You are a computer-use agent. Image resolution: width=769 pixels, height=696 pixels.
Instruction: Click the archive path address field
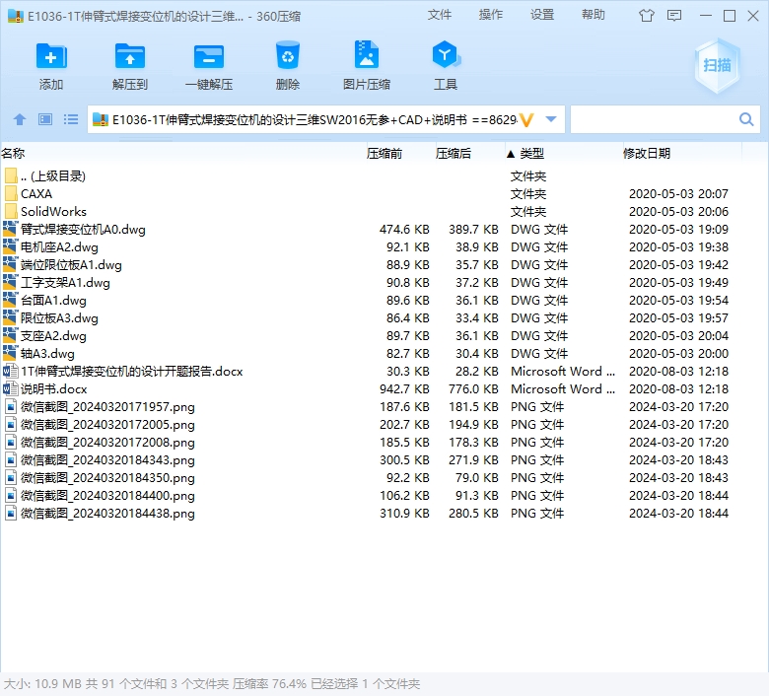[x=314, y=119]
